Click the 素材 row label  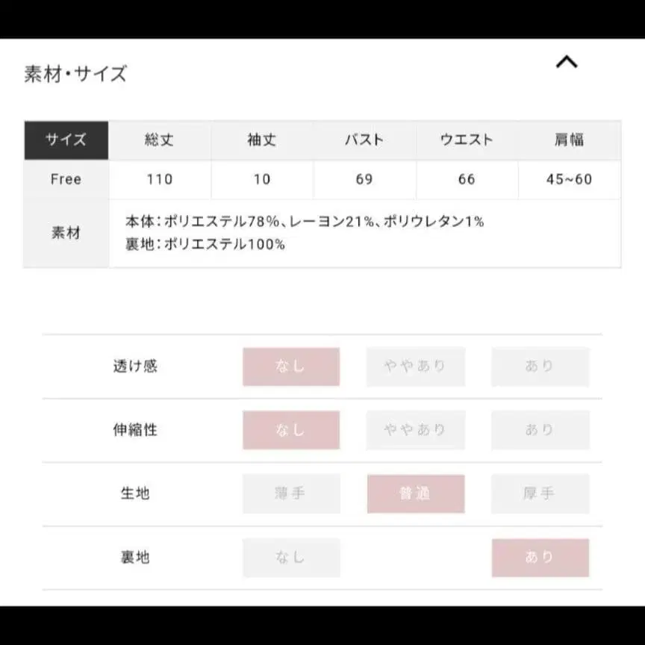tap(66, 232)
